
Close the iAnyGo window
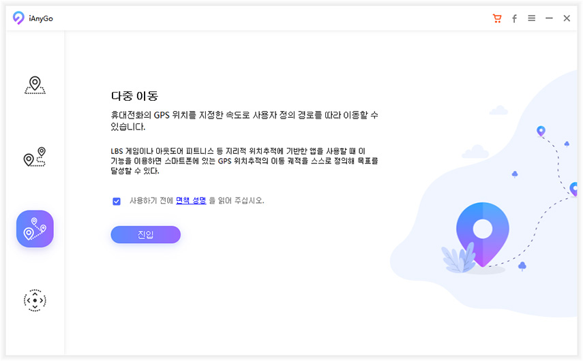567,18
